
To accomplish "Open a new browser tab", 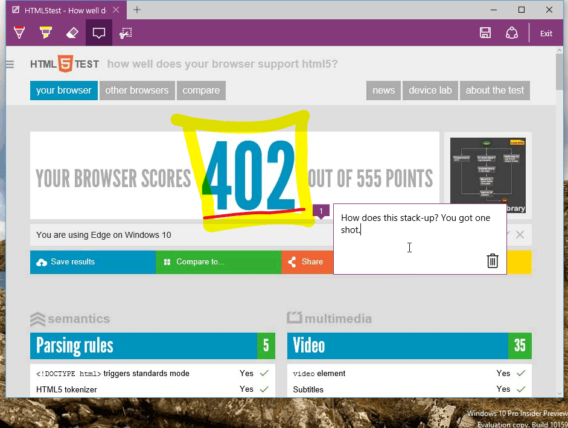I will [136, 10].
